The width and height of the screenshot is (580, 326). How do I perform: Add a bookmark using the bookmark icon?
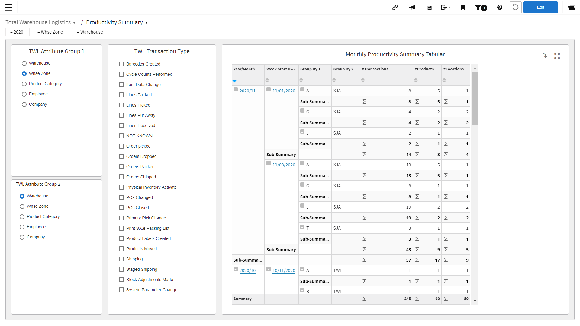tap(462, 7)
